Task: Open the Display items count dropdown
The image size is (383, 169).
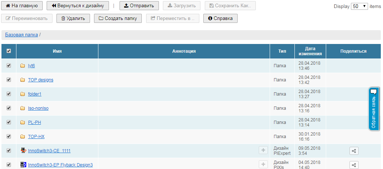Action: click(359, 6)
